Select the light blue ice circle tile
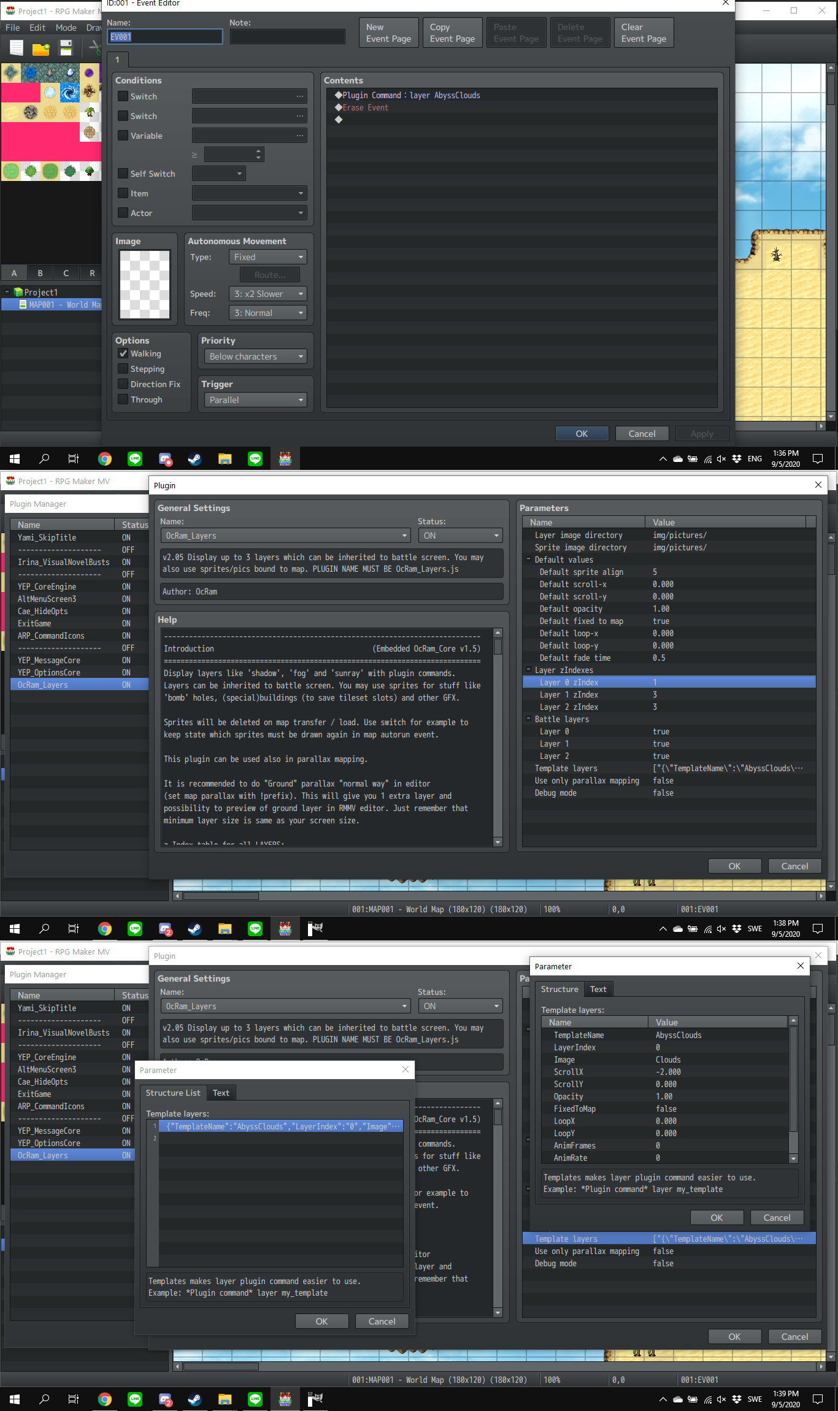 (x=50, y=93)
